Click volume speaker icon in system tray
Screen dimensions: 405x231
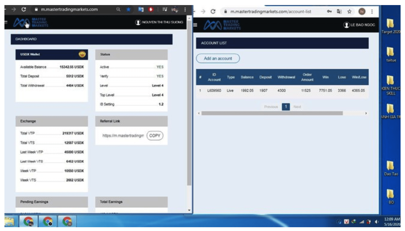[x=377, y=221]
